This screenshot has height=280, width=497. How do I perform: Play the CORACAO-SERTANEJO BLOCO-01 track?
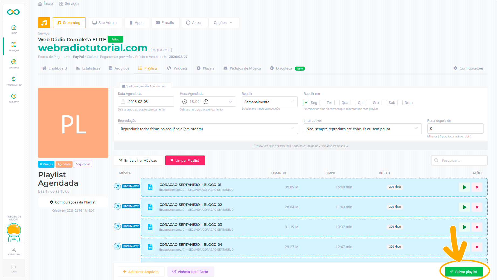click(464, 187)
